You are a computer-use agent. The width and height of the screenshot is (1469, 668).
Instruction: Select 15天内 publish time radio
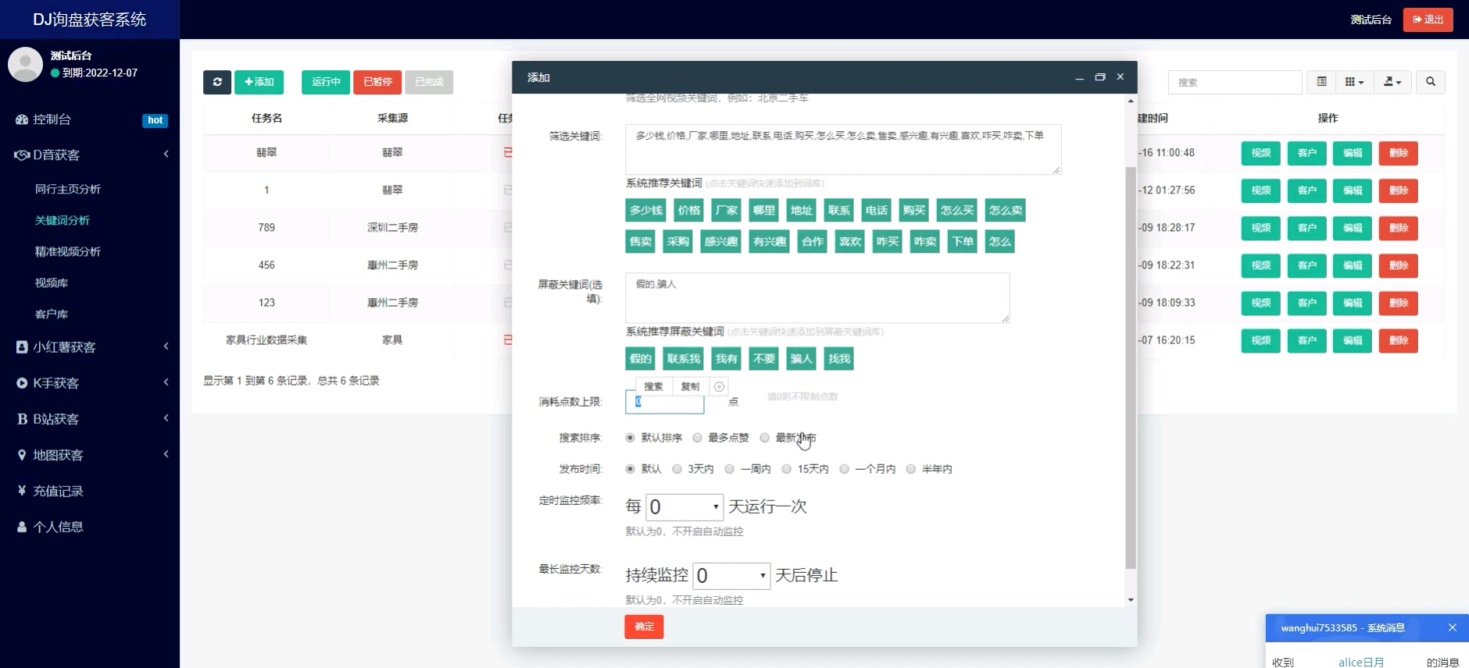(x=786, y=469)
